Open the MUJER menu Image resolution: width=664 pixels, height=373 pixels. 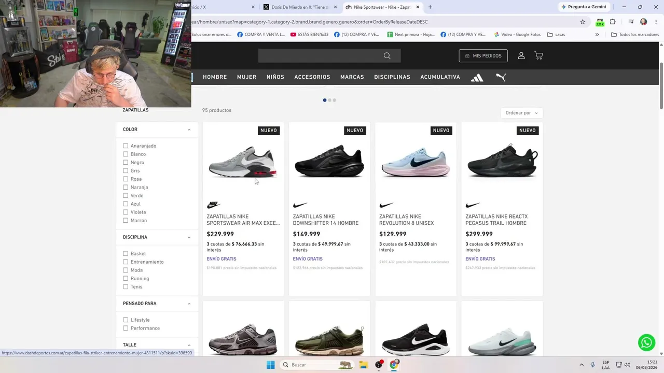point(246,77)
